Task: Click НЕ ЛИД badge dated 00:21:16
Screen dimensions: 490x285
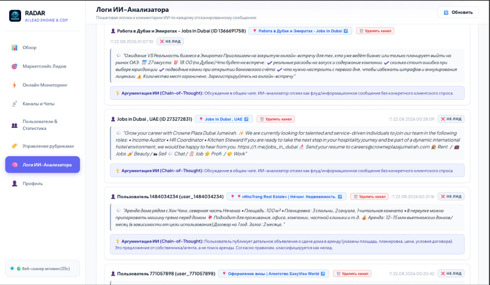Action: (451, 196)
